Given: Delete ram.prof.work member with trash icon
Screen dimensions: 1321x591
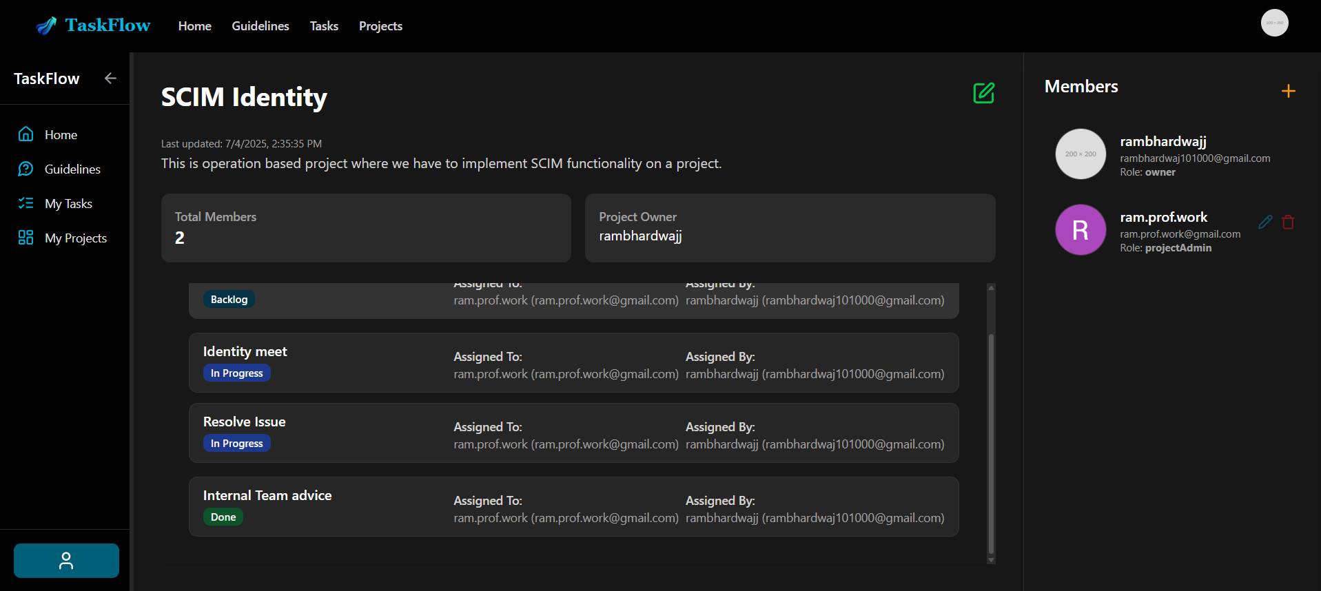Looking at the screenshot, I should (x=1288, y=222).
